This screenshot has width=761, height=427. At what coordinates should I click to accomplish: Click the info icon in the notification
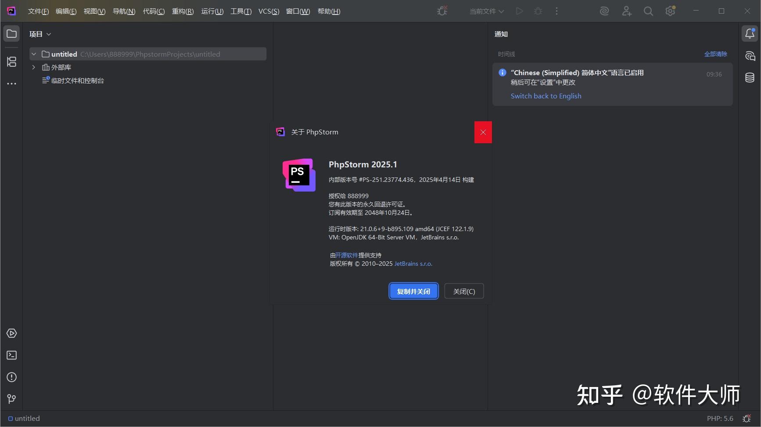[x=503, y=72]
